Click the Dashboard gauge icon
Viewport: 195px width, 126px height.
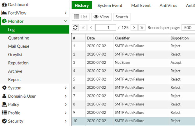click(x=4, y=5)
